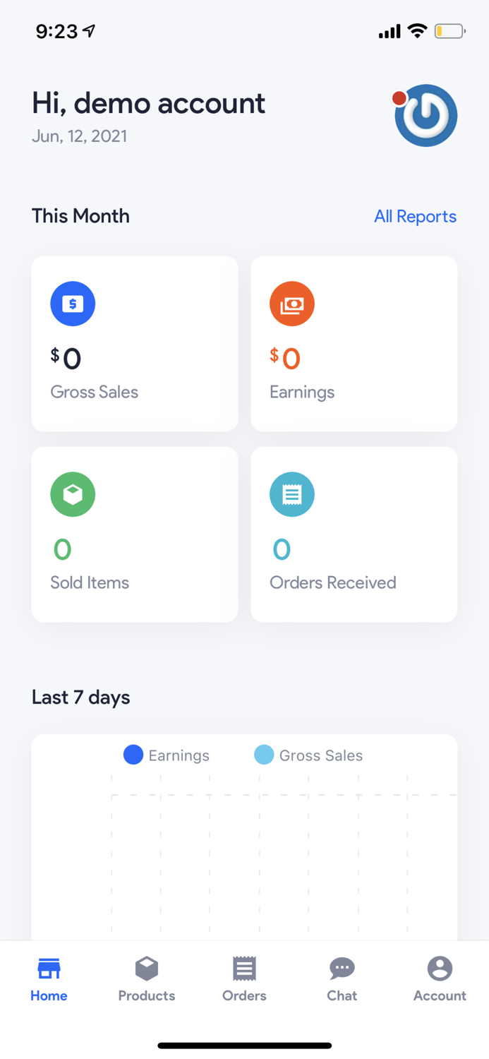Tap the This Month heading
Screen dimensions: 489x1059
80,216
